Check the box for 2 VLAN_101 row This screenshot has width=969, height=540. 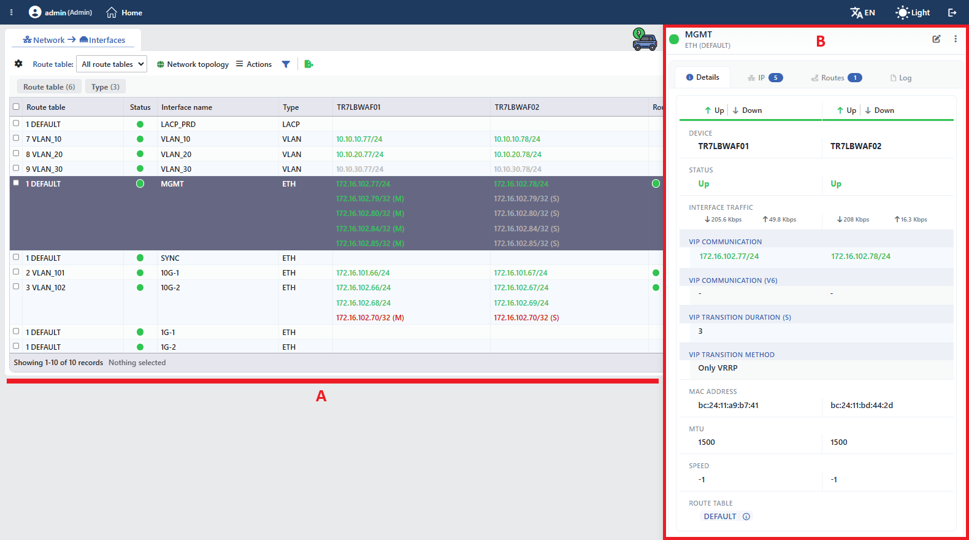point(16,272)
